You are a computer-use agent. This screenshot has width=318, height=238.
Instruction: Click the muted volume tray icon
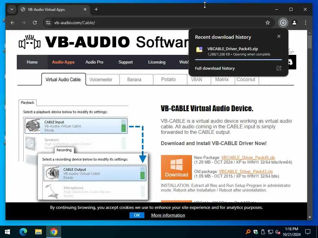278,232
